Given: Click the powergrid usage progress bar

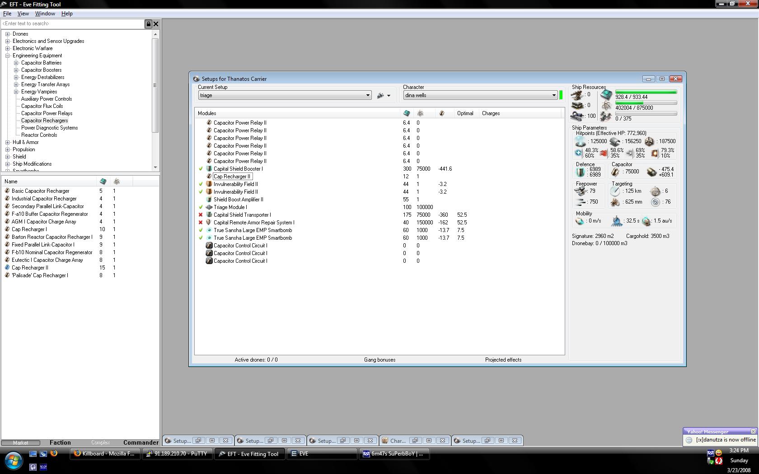Looking at the screenshot, I should (x=646, y=103).
